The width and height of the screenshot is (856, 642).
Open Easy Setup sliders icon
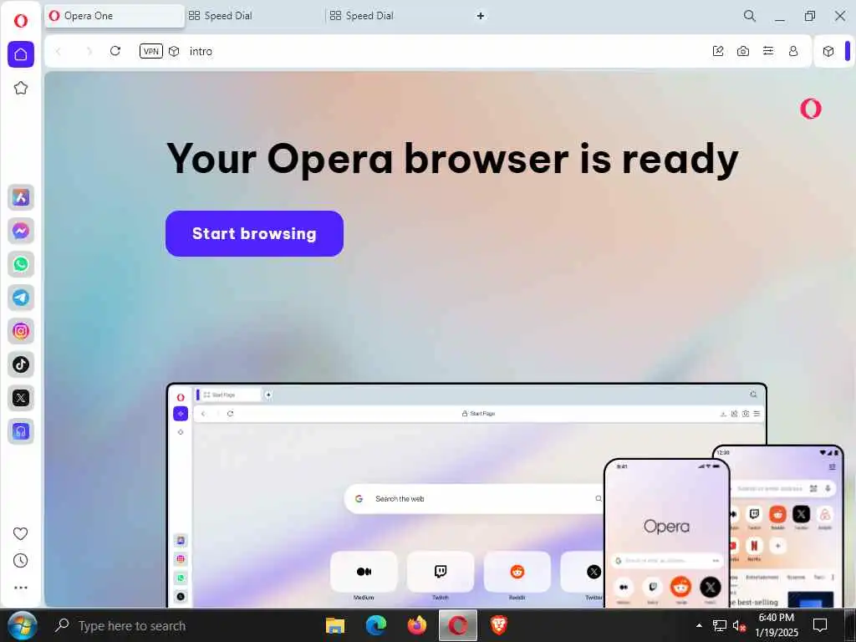pos(768,51)
